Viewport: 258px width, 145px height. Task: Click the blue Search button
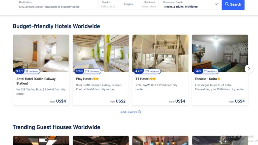pyautogui.click(x=233, y=5)
